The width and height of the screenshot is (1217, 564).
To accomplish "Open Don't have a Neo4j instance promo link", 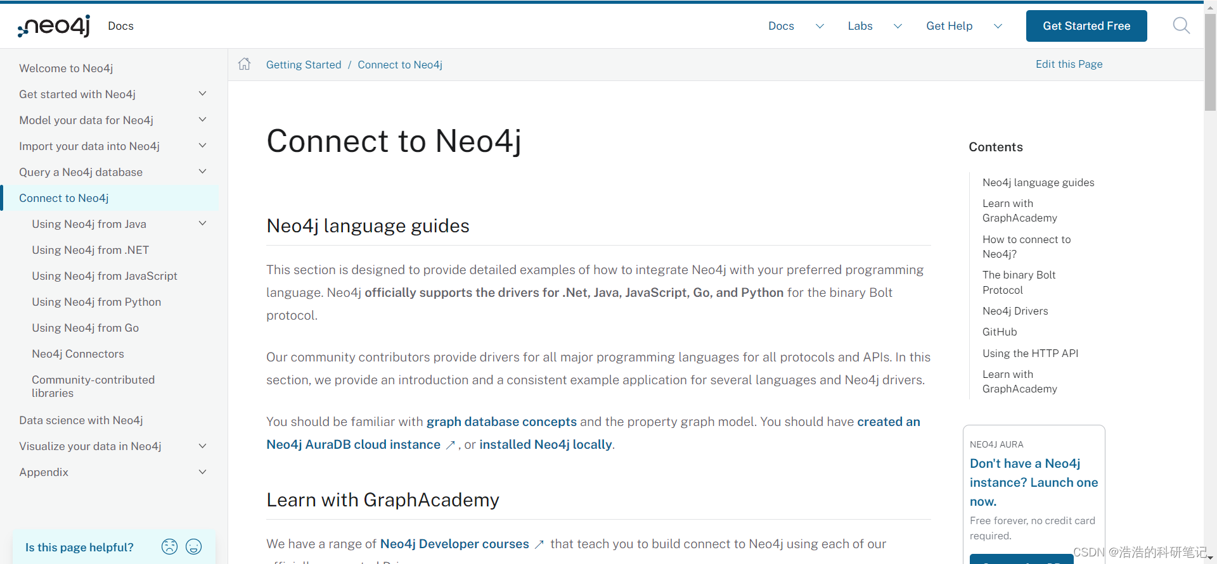I will 1034,482.
